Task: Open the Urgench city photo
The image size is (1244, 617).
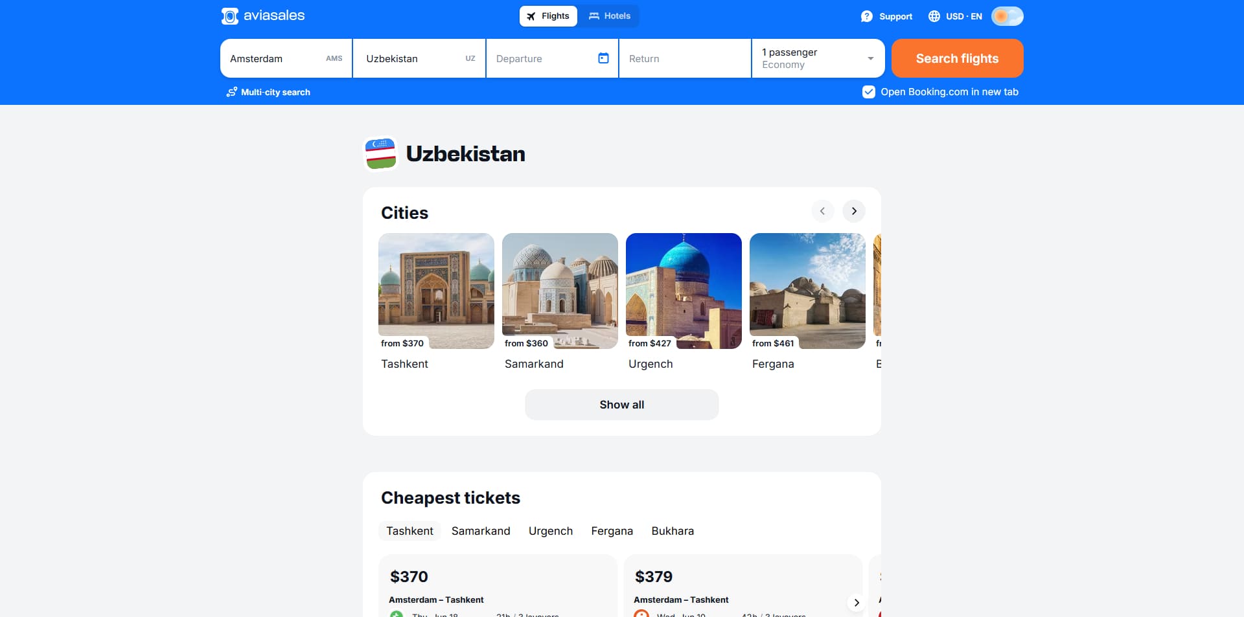Action: pos(684,291)
